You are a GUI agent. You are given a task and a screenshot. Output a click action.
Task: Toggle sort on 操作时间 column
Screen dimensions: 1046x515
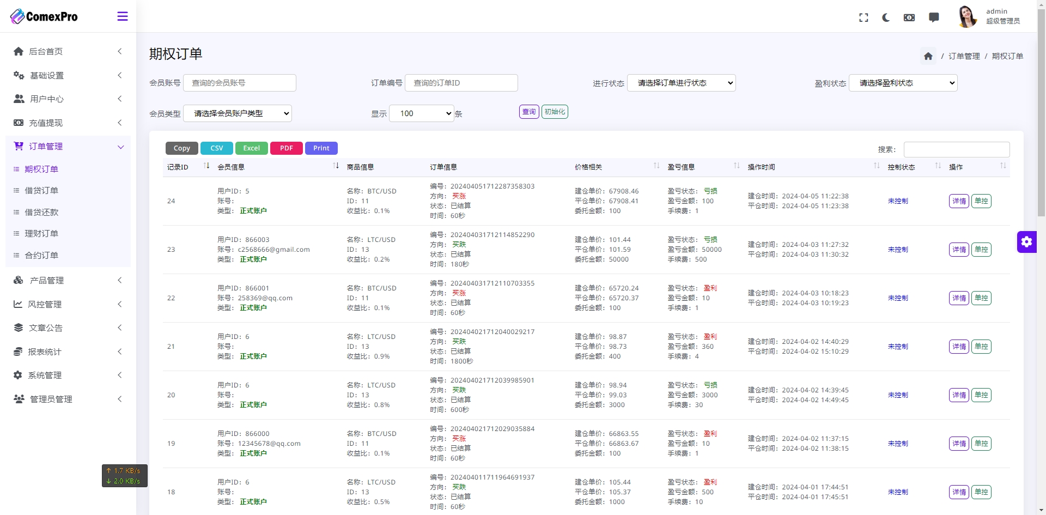877,166
